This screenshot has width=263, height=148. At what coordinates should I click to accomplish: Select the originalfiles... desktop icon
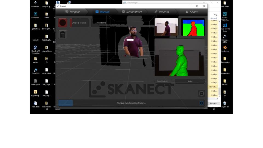[47, 49]
